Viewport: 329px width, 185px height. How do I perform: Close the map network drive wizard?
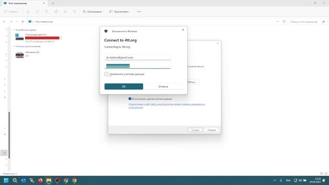pos(217,43)
